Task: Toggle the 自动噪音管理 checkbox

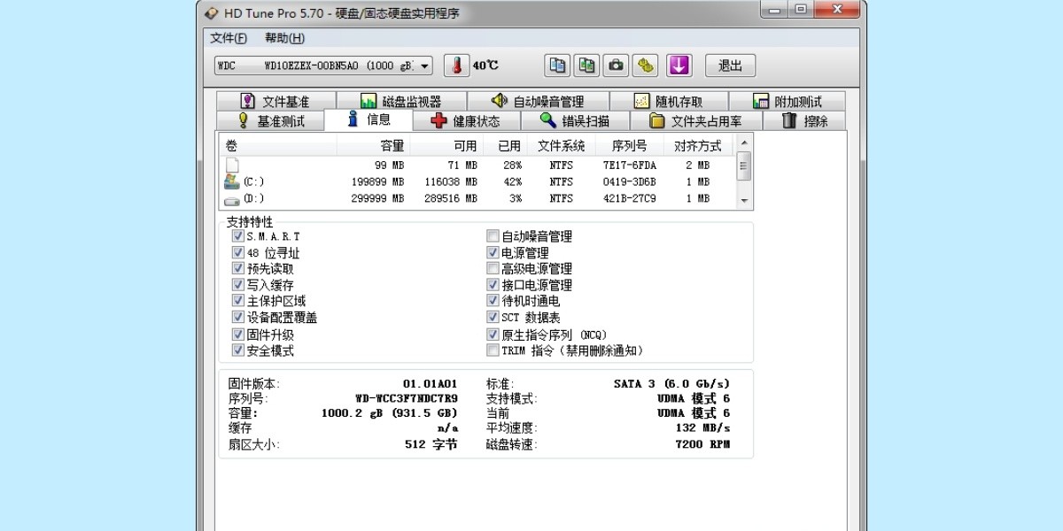Action: coord(493,236)
